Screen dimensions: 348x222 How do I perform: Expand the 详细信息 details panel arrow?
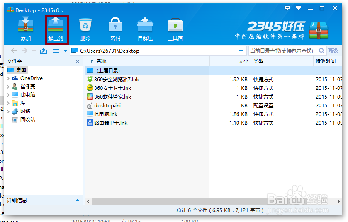78,200
